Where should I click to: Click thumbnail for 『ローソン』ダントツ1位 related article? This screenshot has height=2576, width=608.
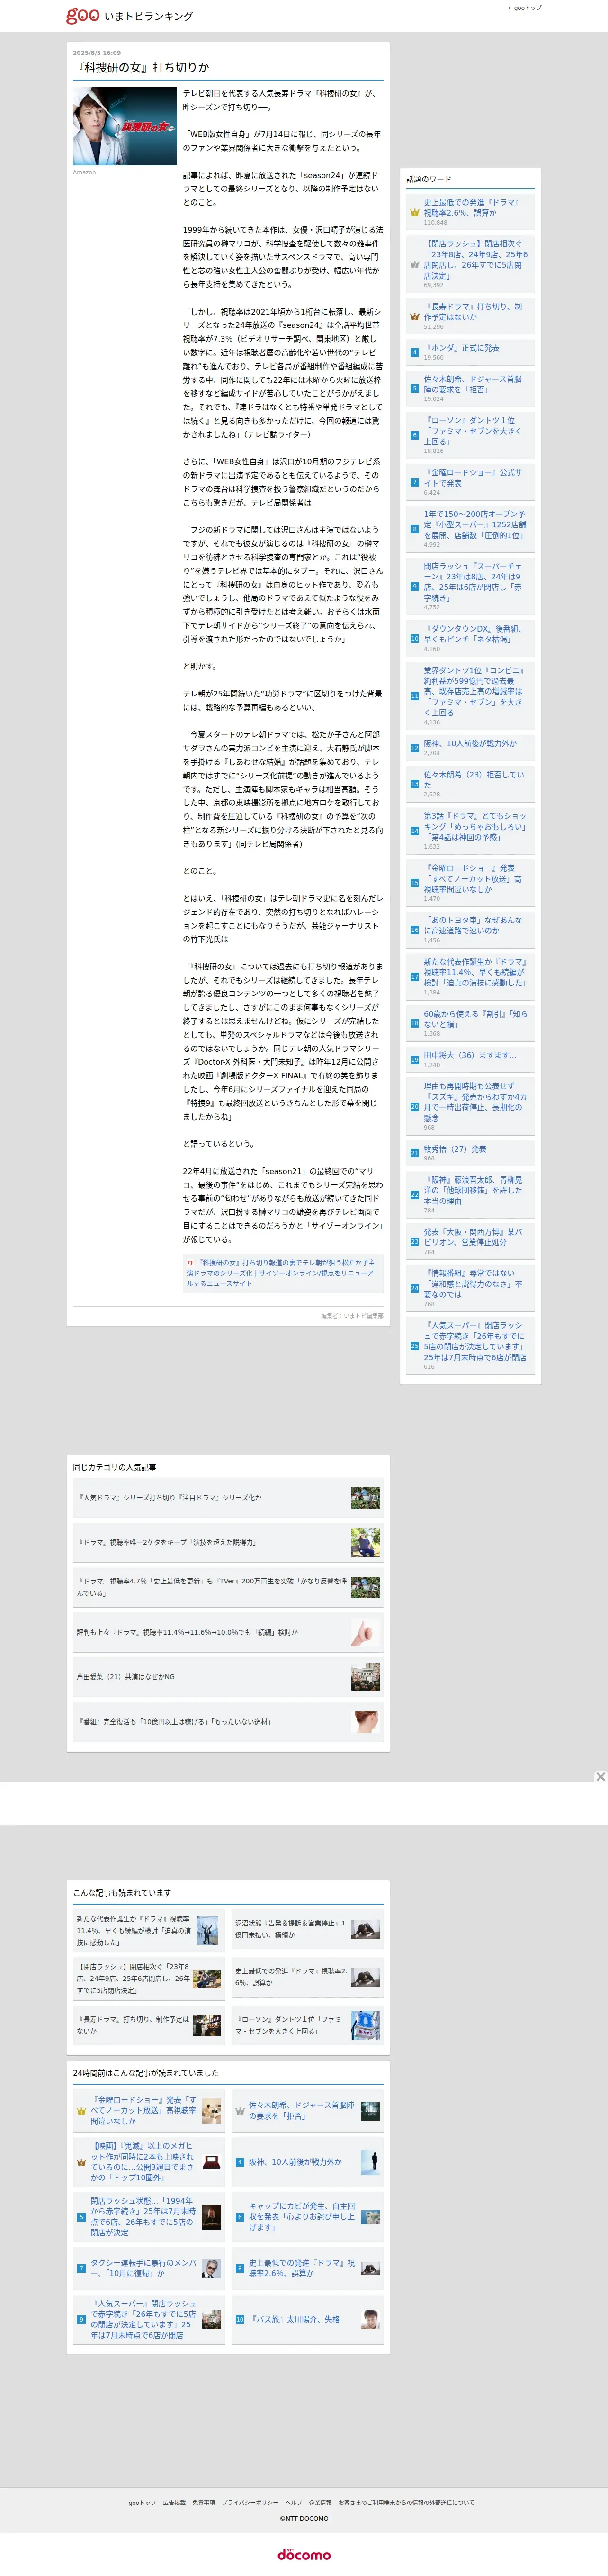365,2025
